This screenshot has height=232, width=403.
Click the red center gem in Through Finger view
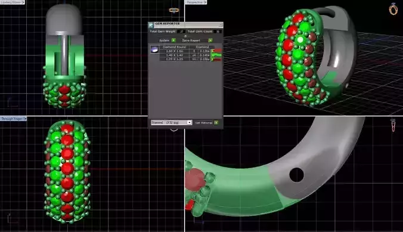pyautogui.click(x=67, y=168)
